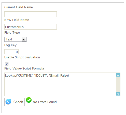
Task: Focus the empty Current Field Name input
Action: 31,14
